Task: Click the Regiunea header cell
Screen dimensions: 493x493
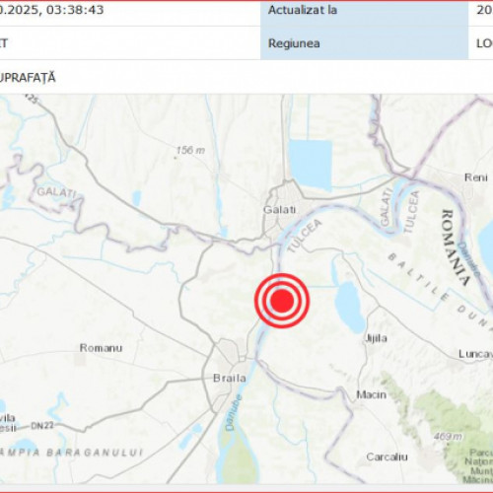Action: [364, 43]
